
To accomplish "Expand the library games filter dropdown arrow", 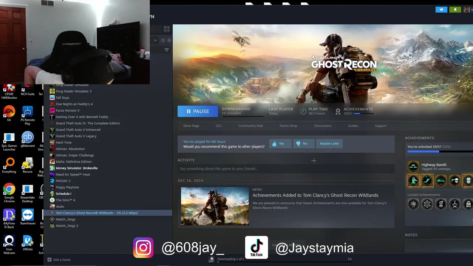I will click(x=156, y=40).
